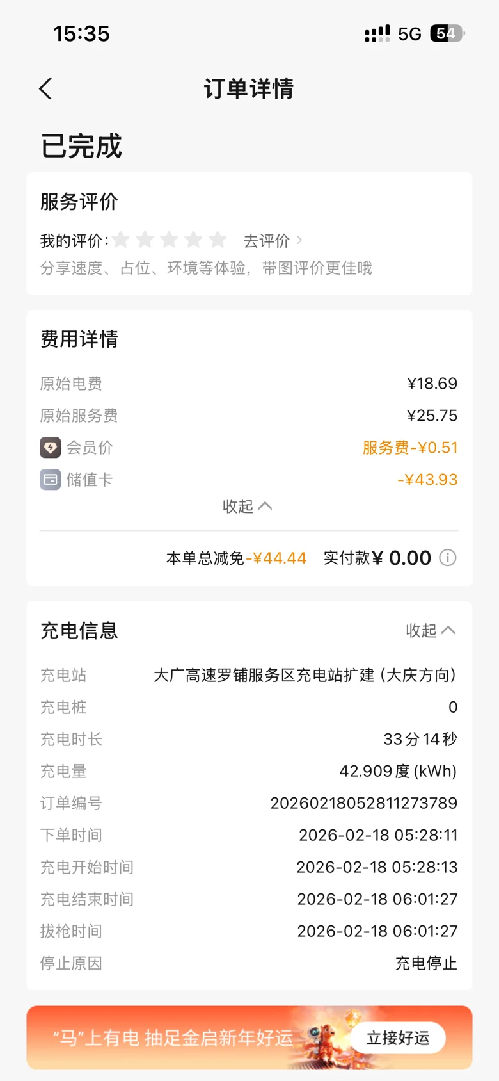Collapse the charging info section
Image resolution: width=499 pixels, height=1081 pixels.
click(431, 631)
